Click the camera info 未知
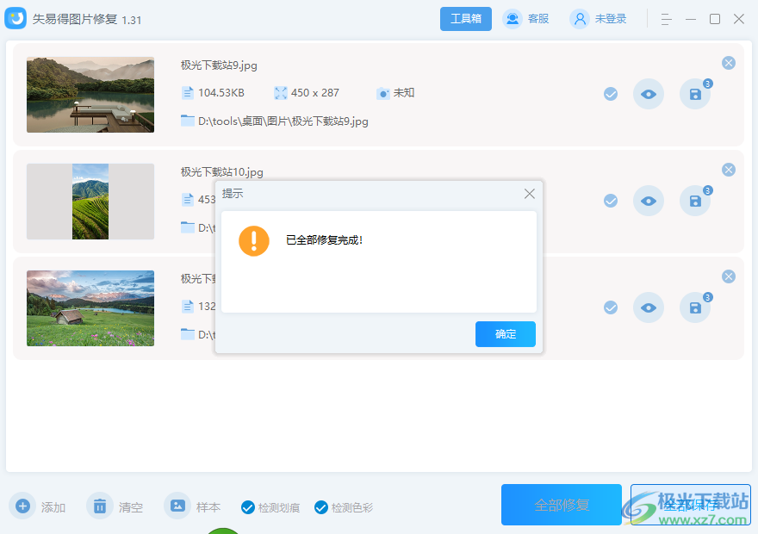 pos(404,93)
